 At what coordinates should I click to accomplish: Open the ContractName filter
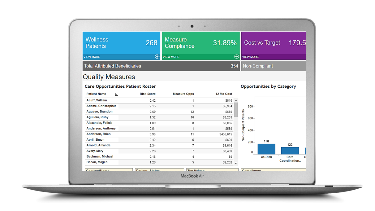point(109,170)
